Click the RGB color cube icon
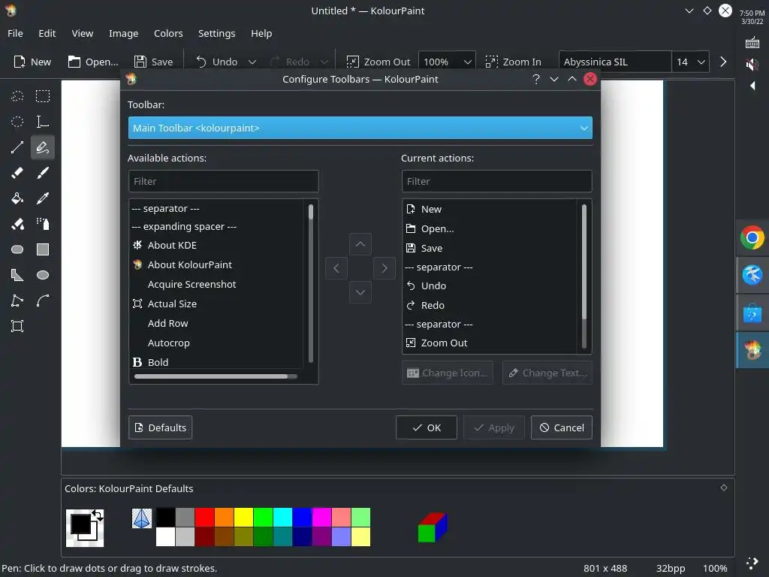The height and width of the screenshot is (577, 769). (x=432, y=527)
